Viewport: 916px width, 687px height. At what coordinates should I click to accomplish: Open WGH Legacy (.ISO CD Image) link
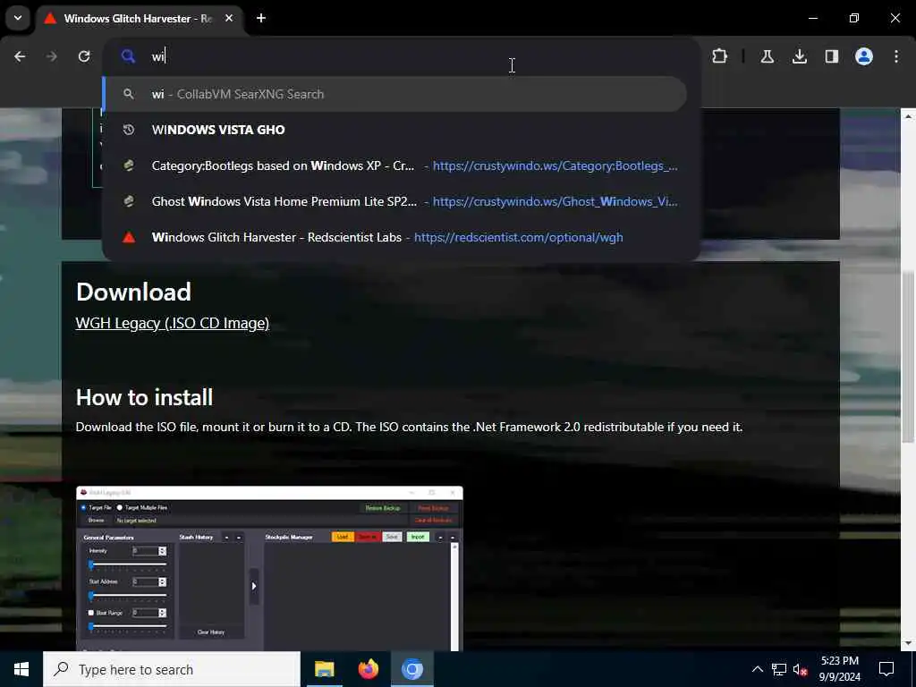173,323
